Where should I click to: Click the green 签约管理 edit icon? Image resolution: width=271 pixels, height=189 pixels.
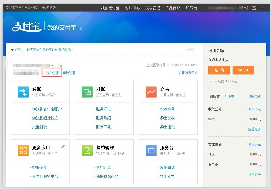coord(87,150)
